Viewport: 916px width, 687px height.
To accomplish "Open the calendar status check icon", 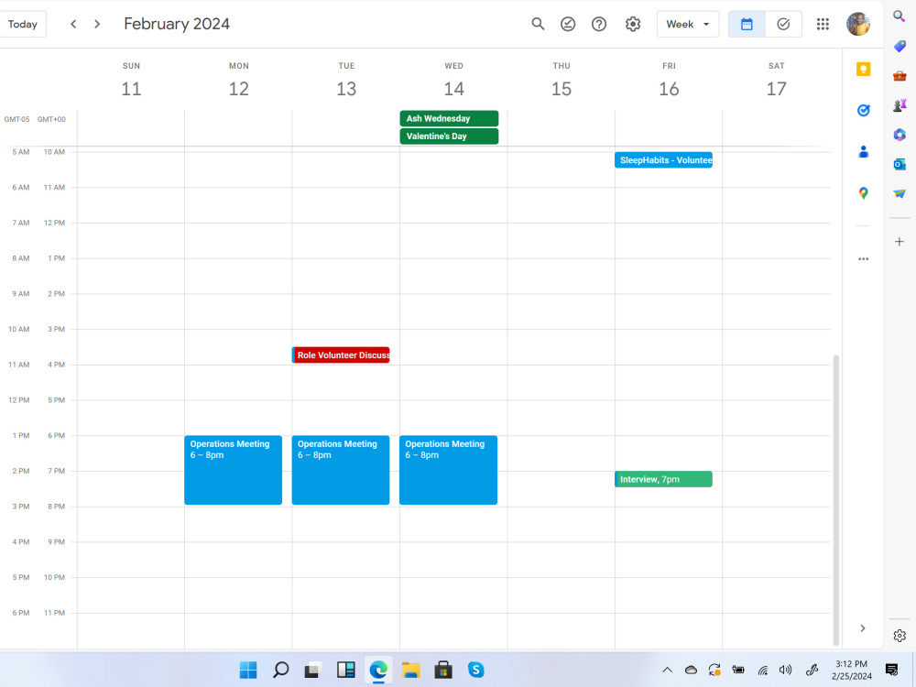I will [568, 24].
